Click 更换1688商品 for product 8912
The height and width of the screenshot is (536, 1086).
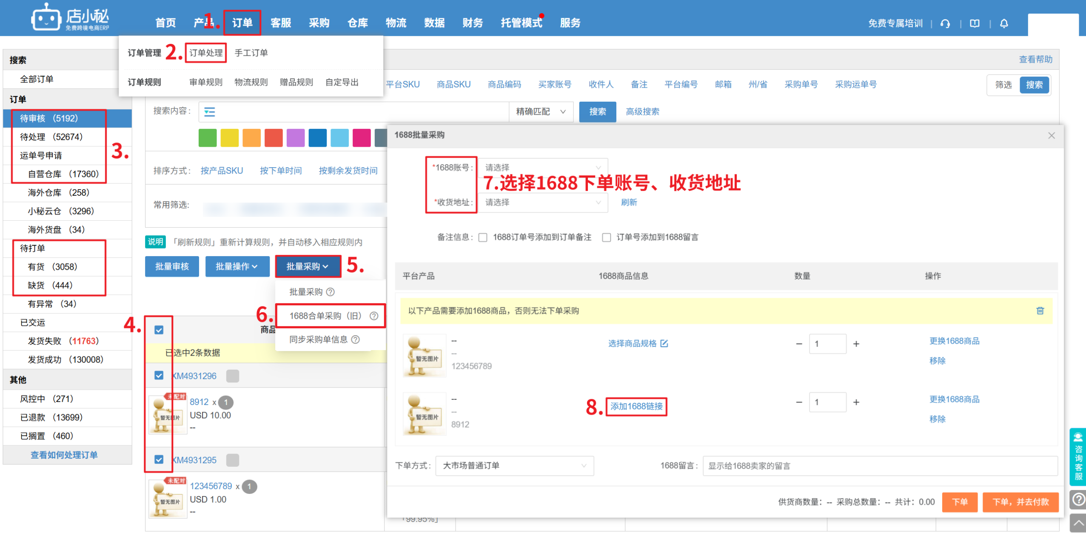(955, 399)
